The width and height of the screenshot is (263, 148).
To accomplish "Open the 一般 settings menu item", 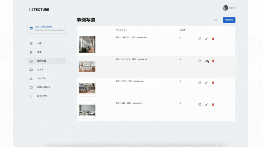I will pos(39,43).
